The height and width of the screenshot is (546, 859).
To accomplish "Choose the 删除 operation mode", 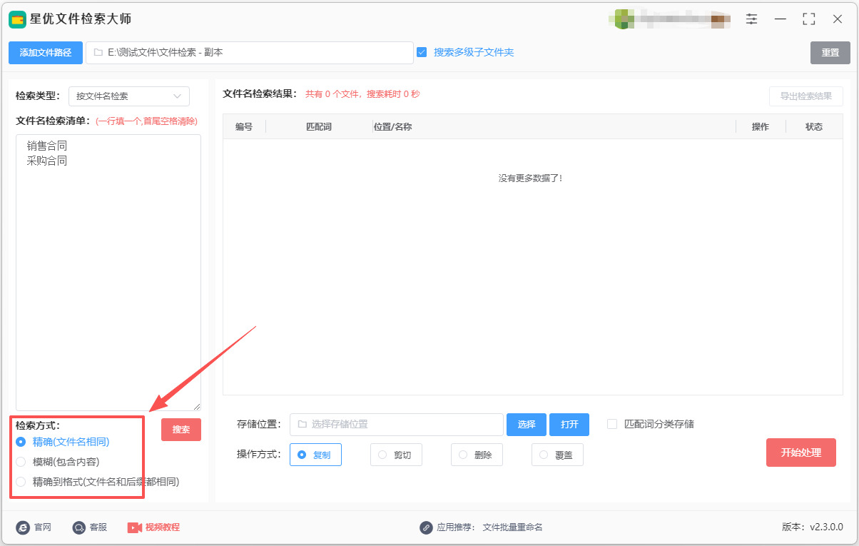I will (477, 455).
